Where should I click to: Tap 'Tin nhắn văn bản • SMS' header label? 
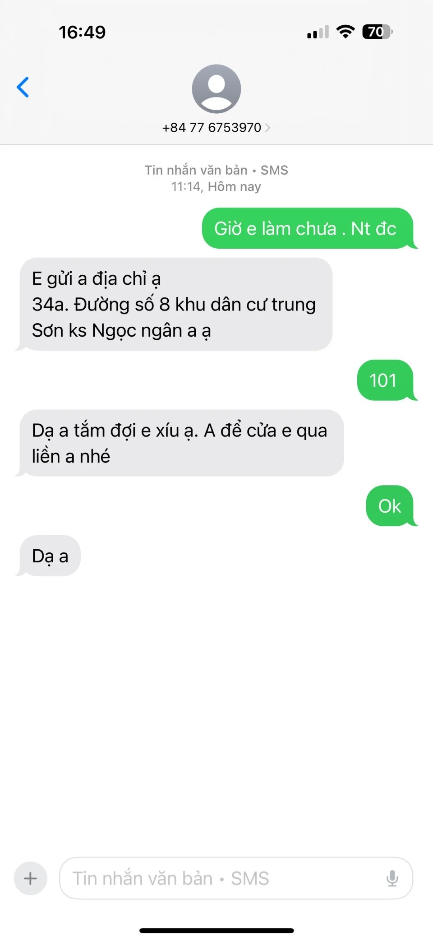pos(216,170)
